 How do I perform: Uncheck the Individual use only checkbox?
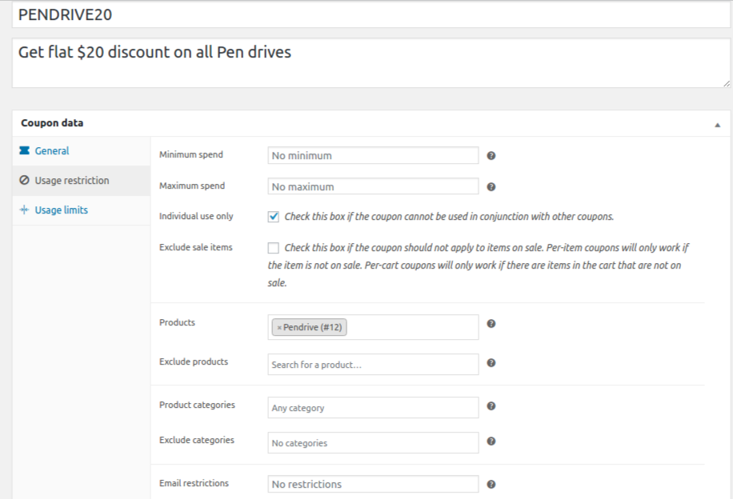274,217
